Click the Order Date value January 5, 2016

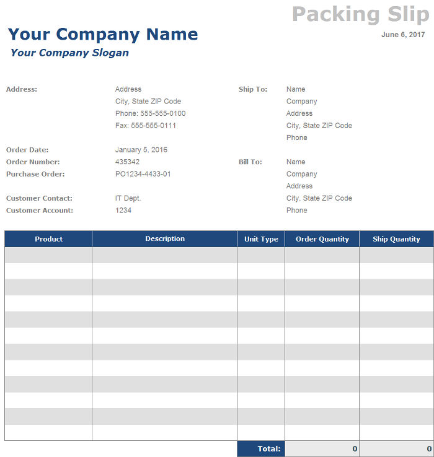click(141, 150)
